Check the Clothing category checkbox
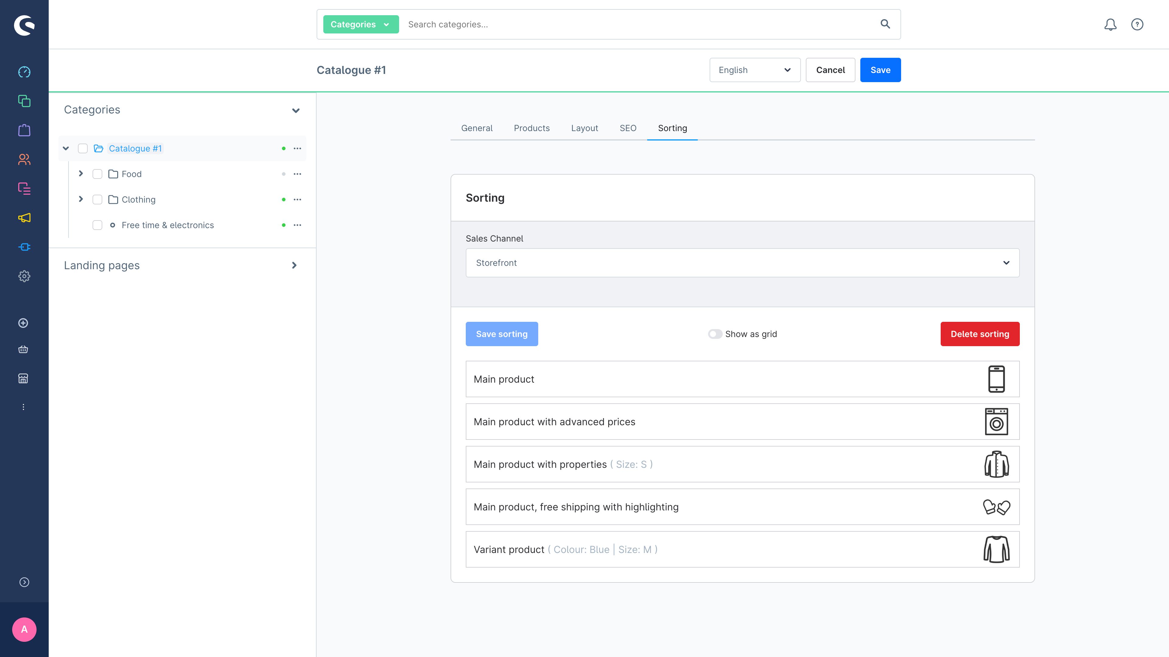 tap(97, 200)
